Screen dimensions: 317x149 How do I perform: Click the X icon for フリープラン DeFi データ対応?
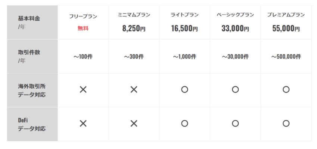click(83, 123)
